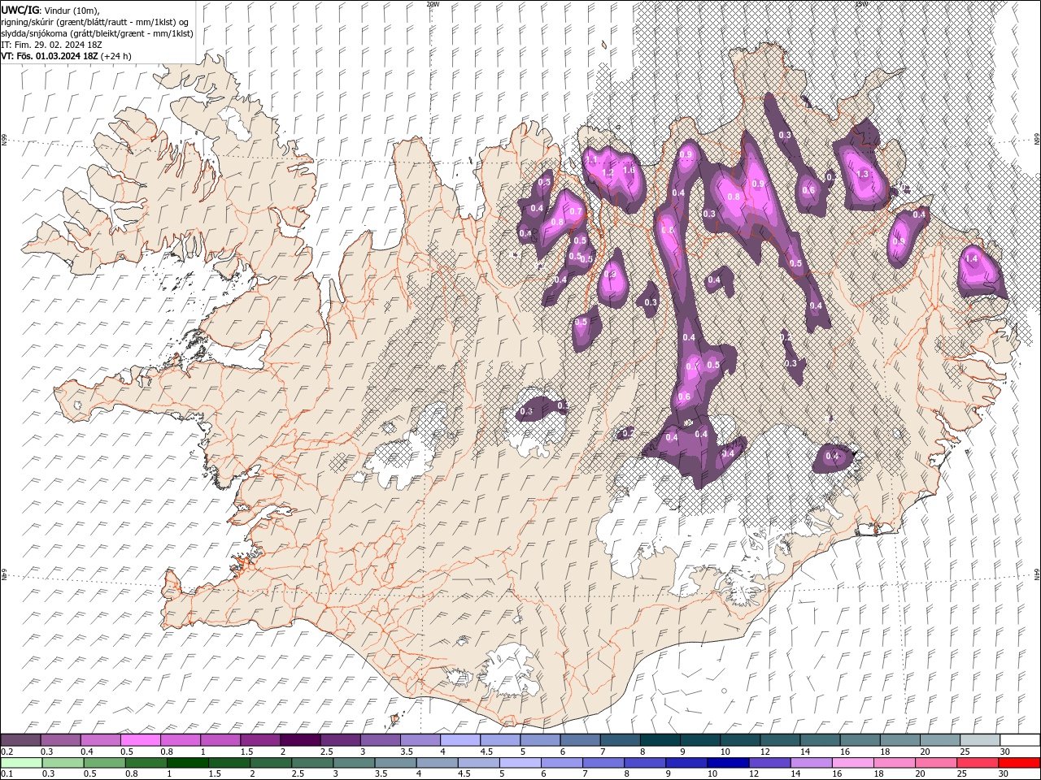This screenshot has width=1041, height=780.
Task: Click the 3 grey-green swatch in lower legend row
Action: pos(354,763)
